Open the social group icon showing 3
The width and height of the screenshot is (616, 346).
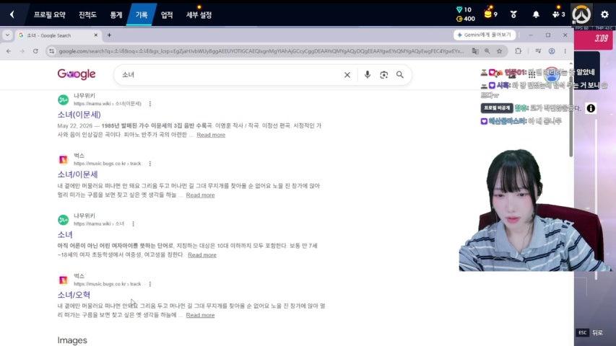[x=558, y=14]
